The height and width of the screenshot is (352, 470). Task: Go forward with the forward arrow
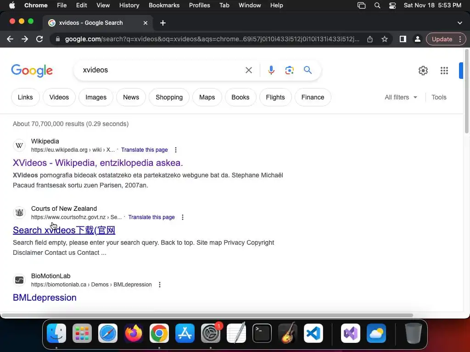[x=25, y=39]
